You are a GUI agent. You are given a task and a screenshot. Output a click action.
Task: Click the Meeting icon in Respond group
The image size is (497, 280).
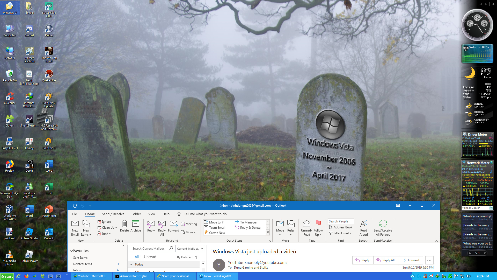coord(183,224)
